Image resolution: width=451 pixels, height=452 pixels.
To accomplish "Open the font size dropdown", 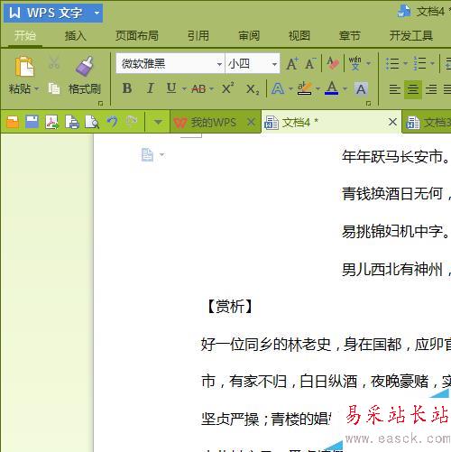I will click(x=274, y=64).
